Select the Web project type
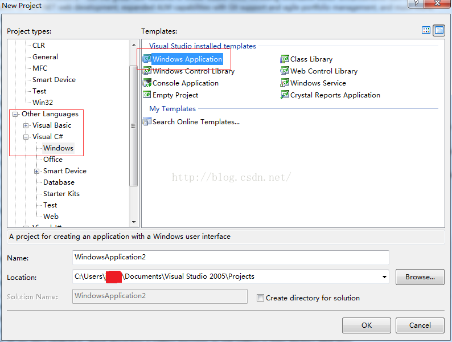Viewport: 452px width, 342px height. tap(51, 217)
